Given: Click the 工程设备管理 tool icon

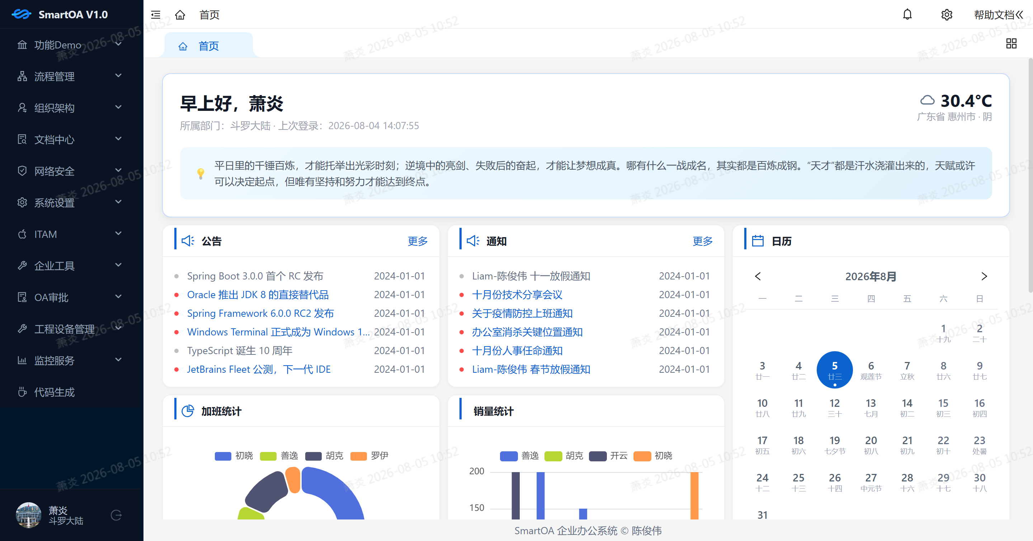Looking at the screenshot, I should 22,329.
